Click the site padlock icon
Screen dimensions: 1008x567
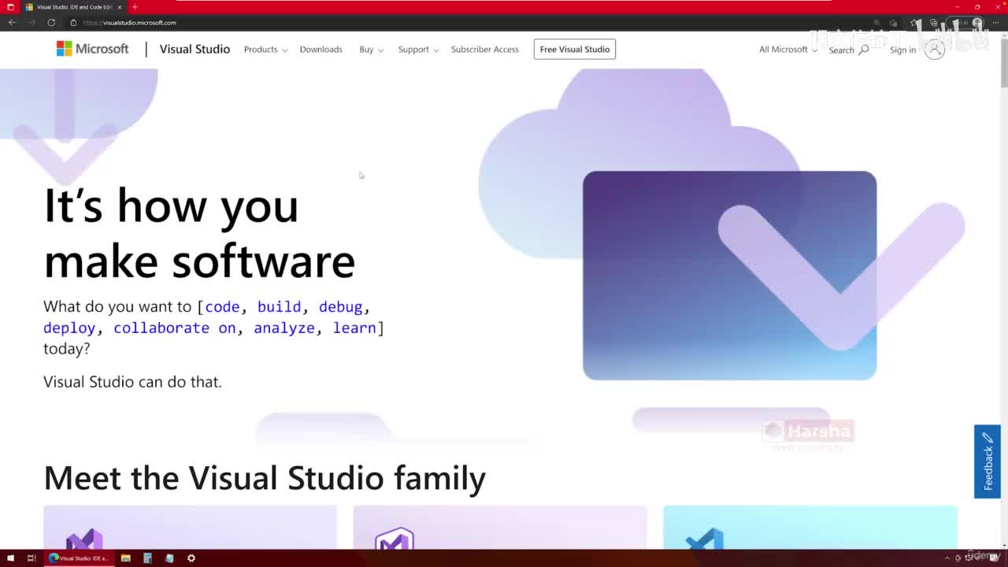(x=73, y=22)
